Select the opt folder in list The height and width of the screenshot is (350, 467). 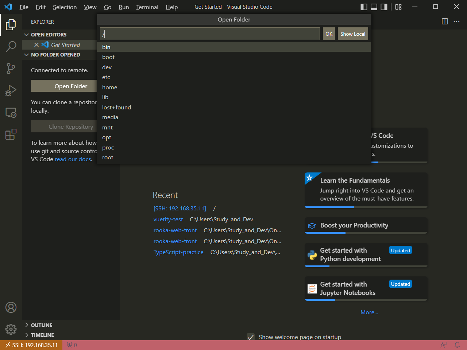click(x=234, y=137)
